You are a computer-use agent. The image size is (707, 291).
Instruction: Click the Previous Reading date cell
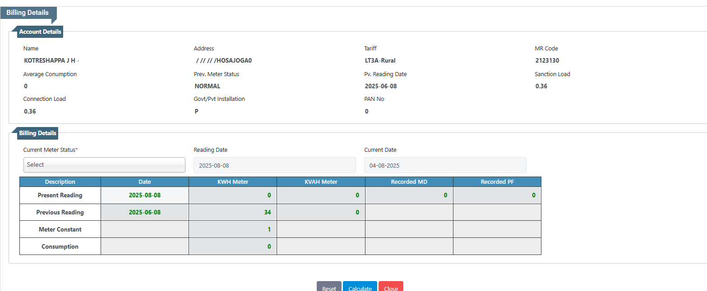[144, 212]
